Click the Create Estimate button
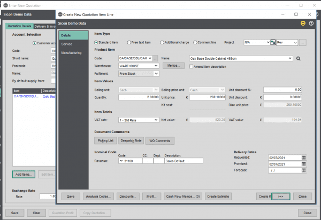 click(218, 197)
